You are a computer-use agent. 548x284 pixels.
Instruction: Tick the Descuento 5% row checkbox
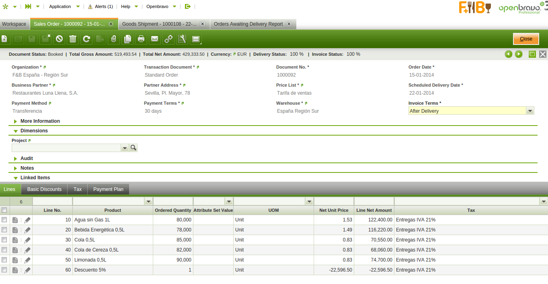click(4, 270)
